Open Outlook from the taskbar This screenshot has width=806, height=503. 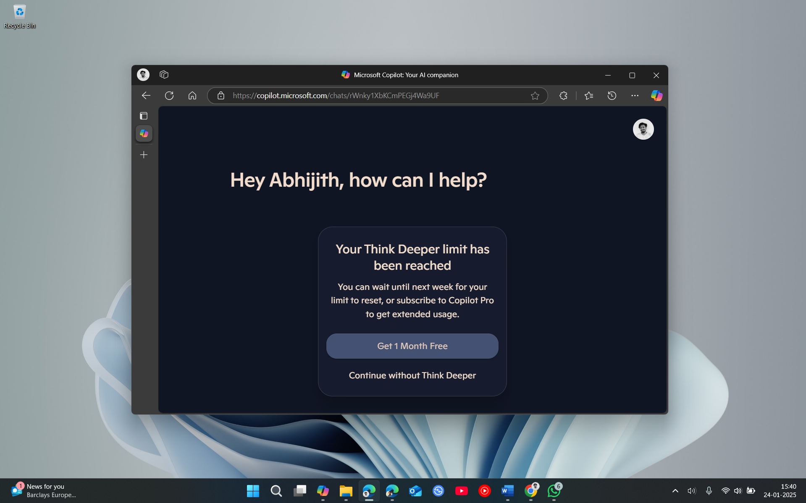[415, 491]
